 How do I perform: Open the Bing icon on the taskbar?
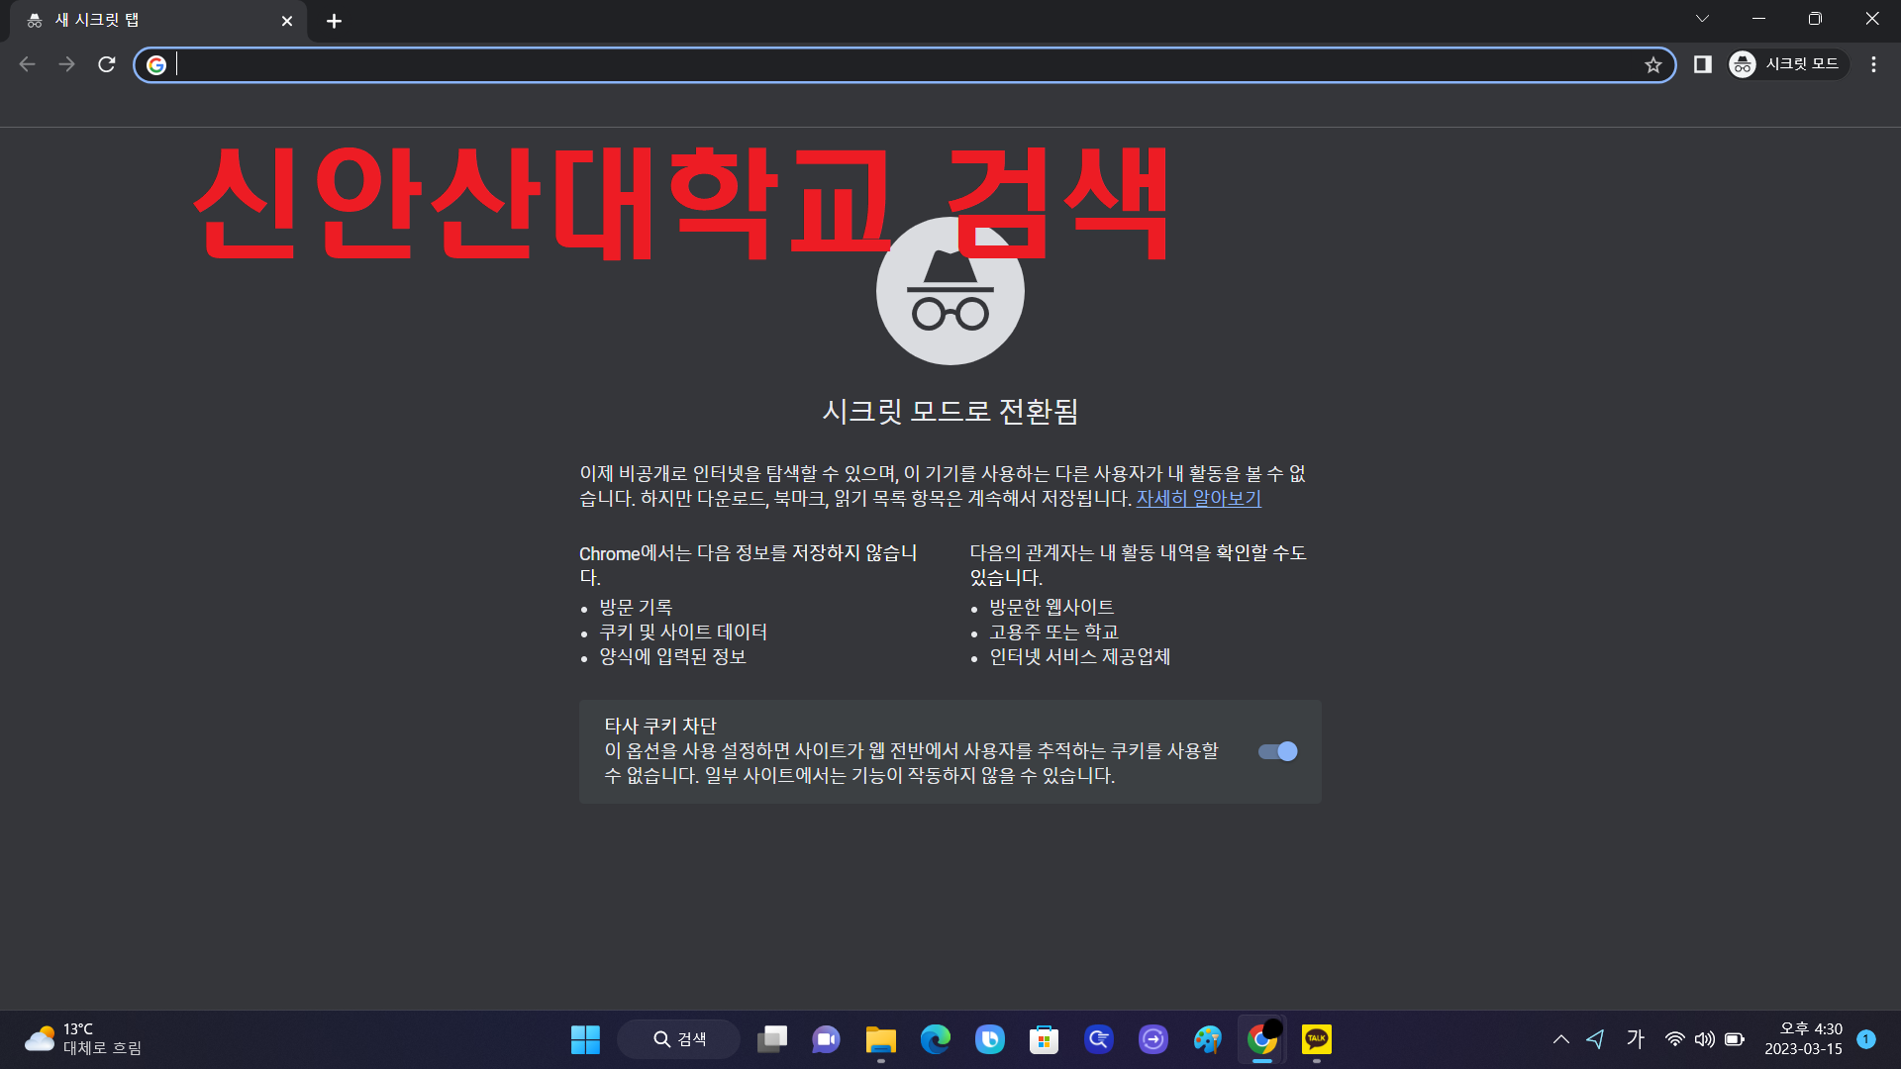pyautogui.click(x=989, y=1039)
